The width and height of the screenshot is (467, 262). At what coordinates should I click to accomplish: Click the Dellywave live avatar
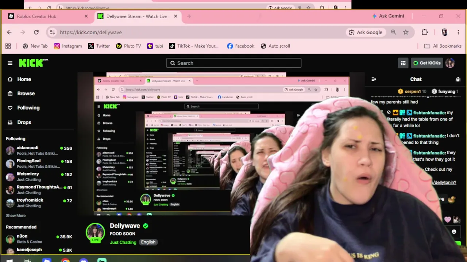95,232
